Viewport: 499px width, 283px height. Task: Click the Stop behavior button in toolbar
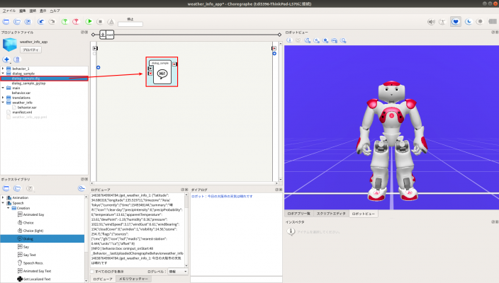coord(101,22)
